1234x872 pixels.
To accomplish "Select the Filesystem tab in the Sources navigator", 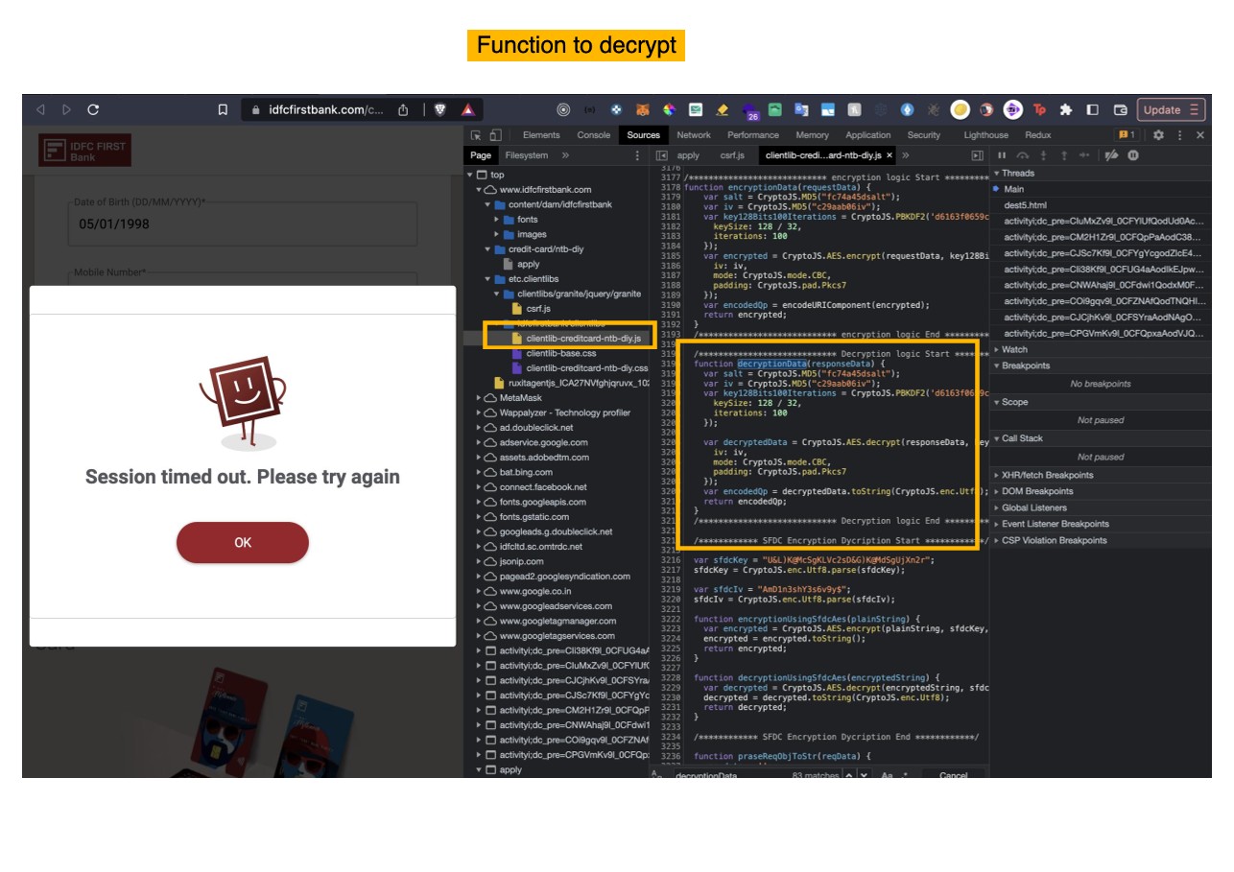I will [527, 155].
